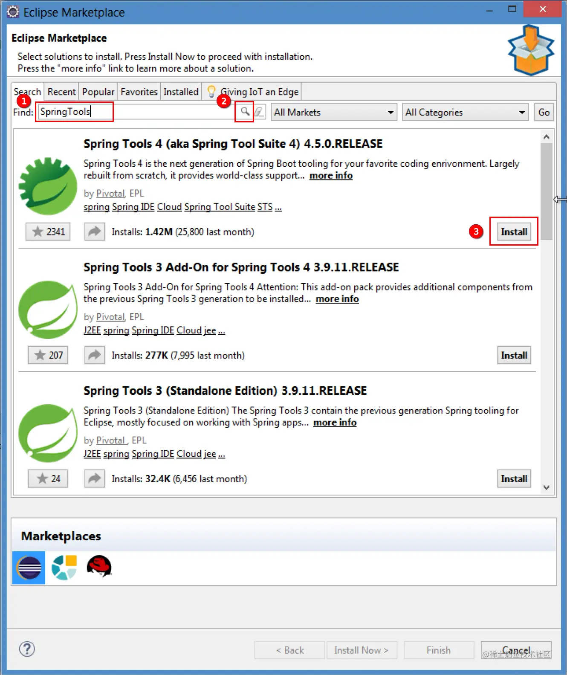Click the Back button
The image size is (567, 675).
point(290,650)
